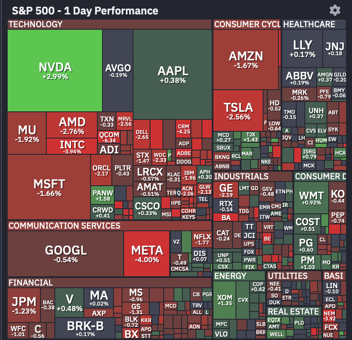Viewport: 352px width, 340px height.
Task: Select the HEALTHCARE sector header
Action: (314, 24)
